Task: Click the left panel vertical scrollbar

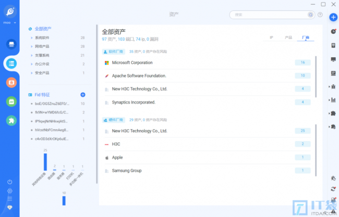Action: 97,104
